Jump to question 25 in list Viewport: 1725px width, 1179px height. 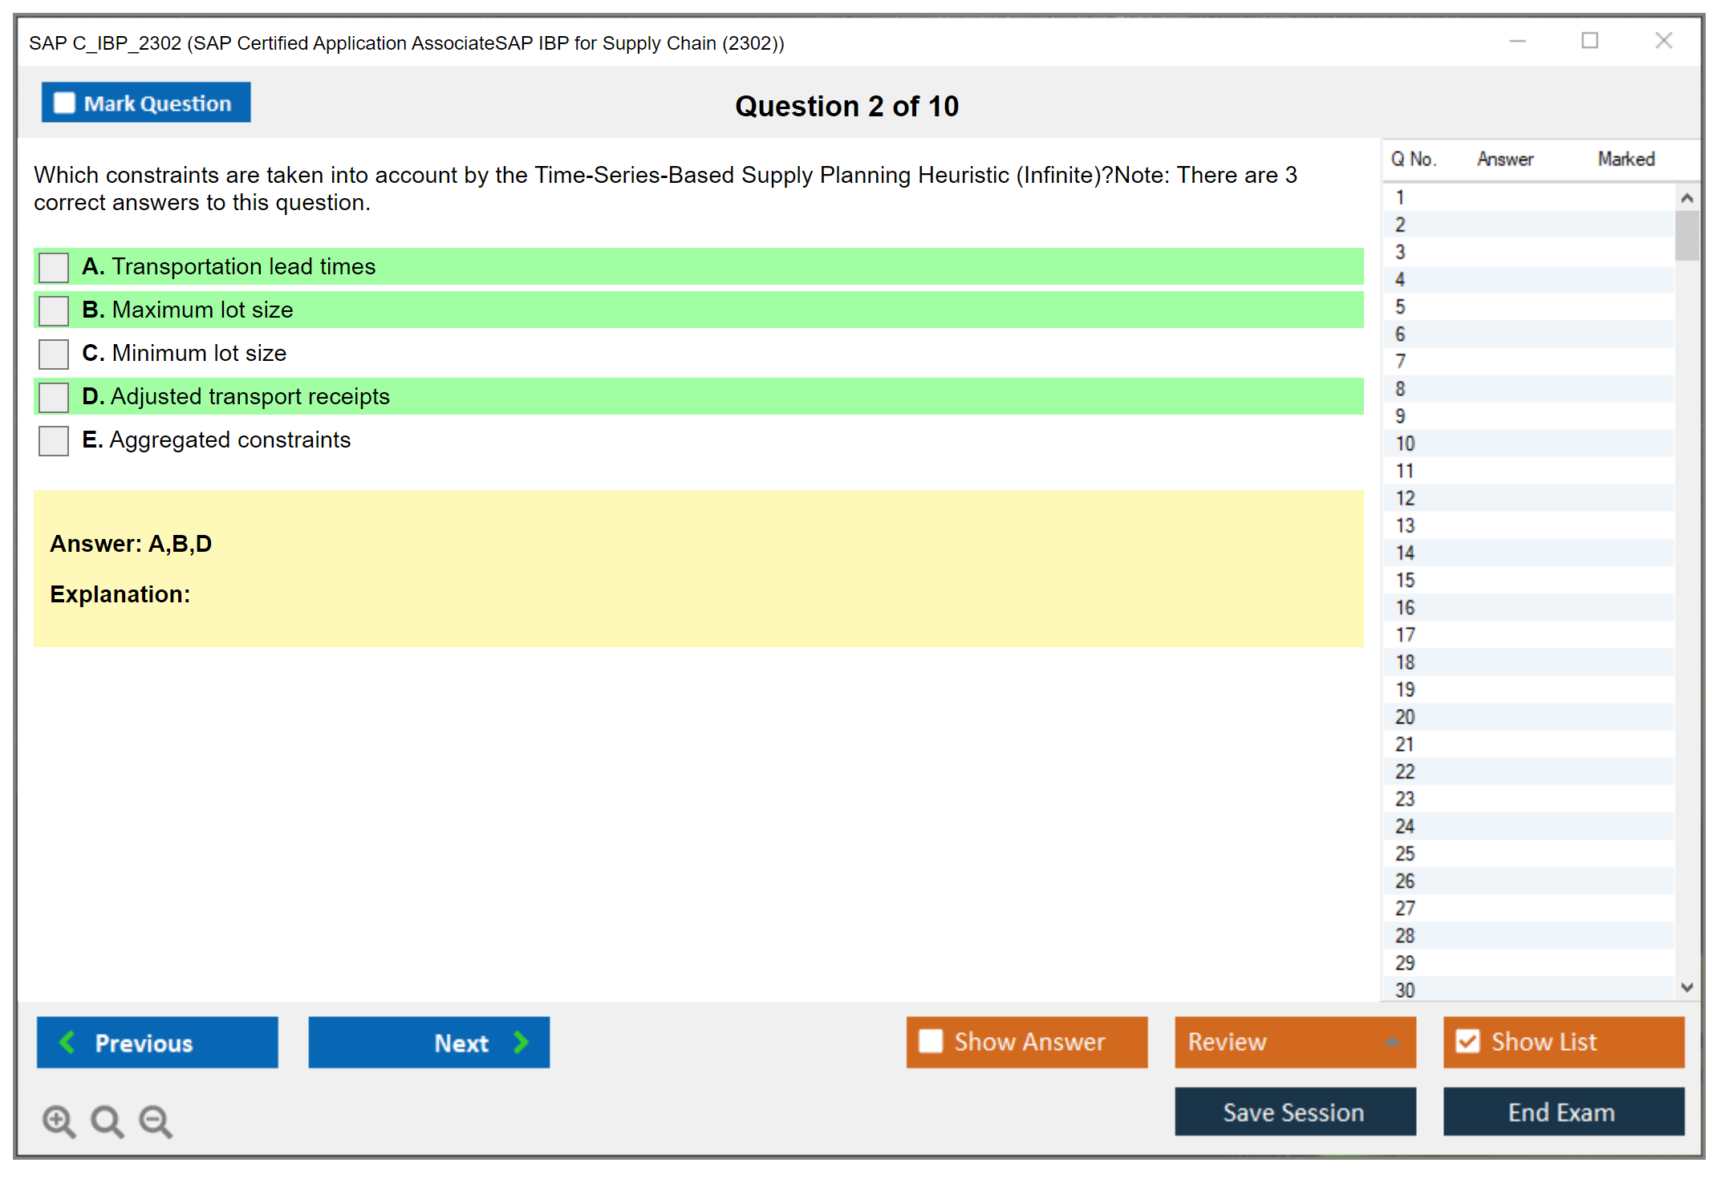[x=1405, y=853]
